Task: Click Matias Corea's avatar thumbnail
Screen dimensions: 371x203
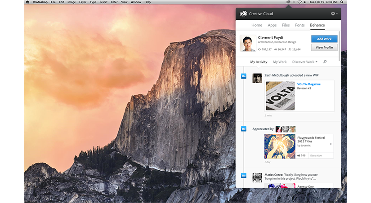Action: click(257, 177)
